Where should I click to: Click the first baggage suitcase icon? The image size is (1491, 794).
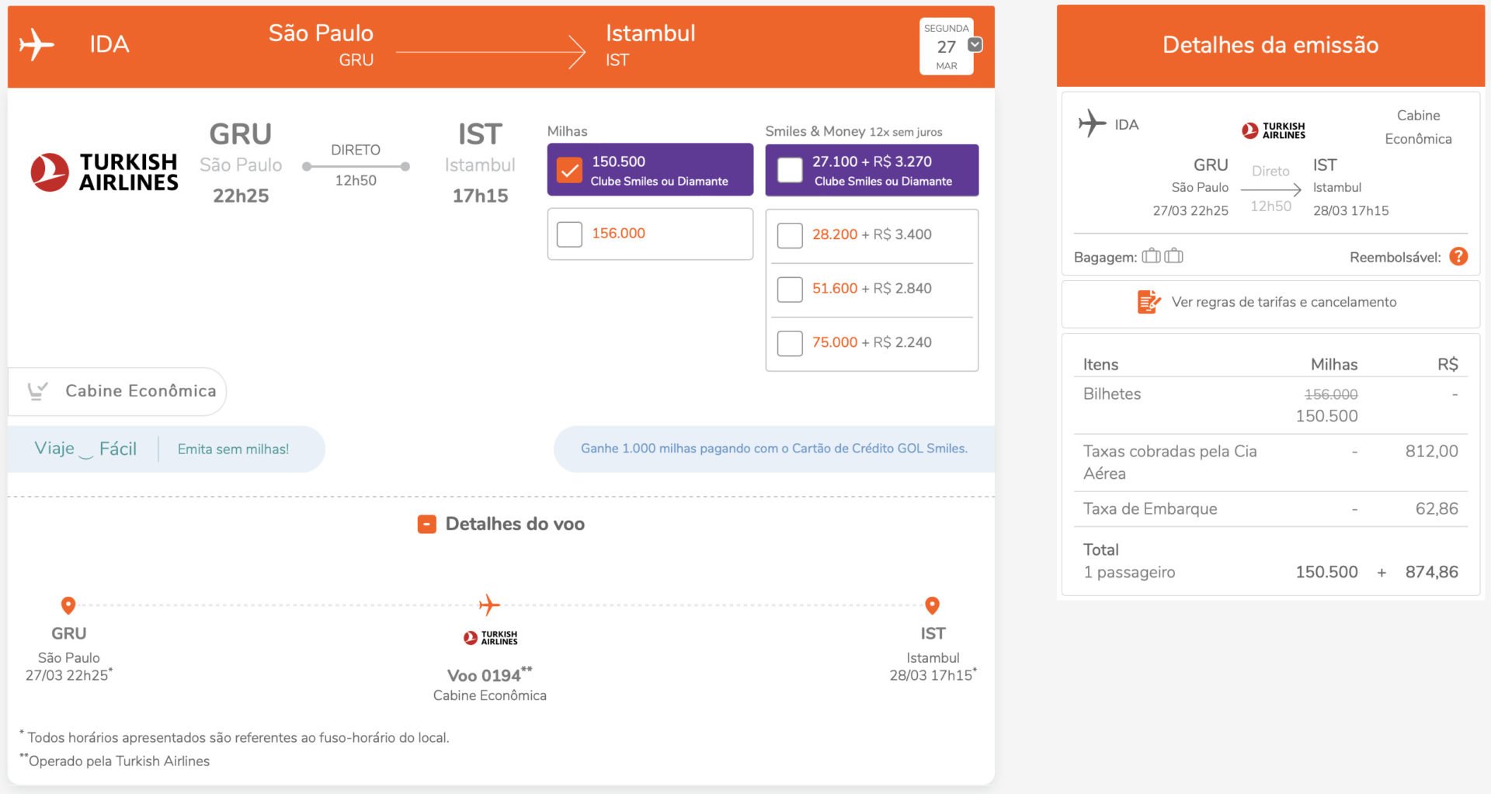pyautogui.click(x=1151, y=255)
